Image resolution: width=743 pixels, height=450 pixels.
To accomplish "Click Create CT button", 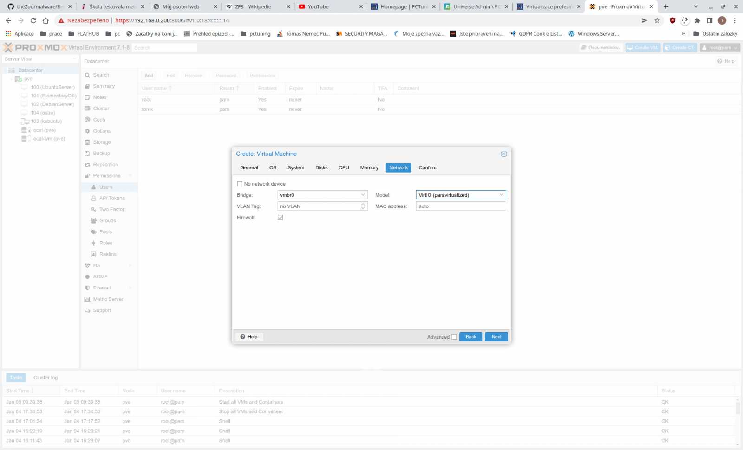I will (x=680, y=48).
